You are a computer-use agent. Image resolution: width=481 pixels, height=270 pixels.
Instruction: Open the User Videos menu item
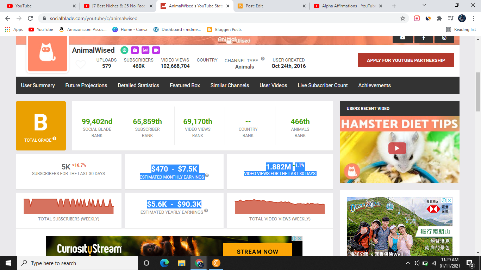pos(273,85)
